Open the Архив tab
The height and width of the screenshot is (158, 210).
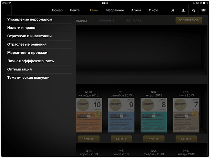[136, 10]
